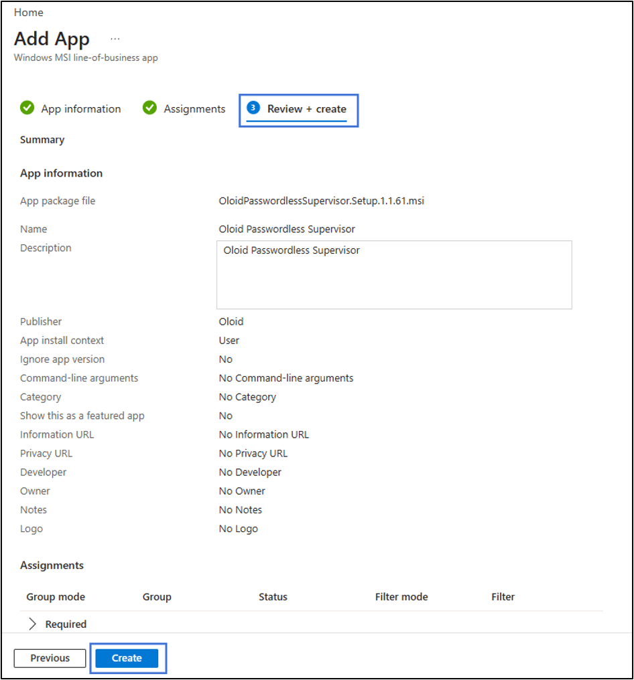Viewport: 634px width, 680px height.
Task: Click the No Privacy URL value
Action: (x=253, y=453)
